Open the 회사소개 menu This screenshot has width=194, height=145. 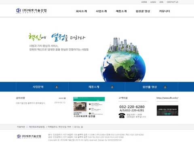81,11
